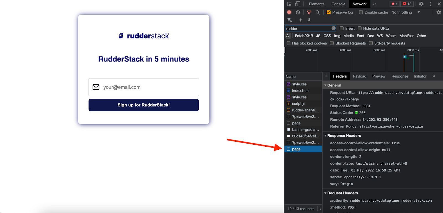The height and width of the screenshot is (213, 443).
Task: Check Has blocked cookies
Action: [289, 43]
